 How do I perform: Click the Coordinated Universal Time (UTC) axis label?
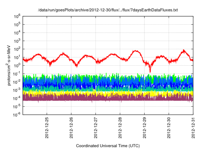(x=108, y=146)
